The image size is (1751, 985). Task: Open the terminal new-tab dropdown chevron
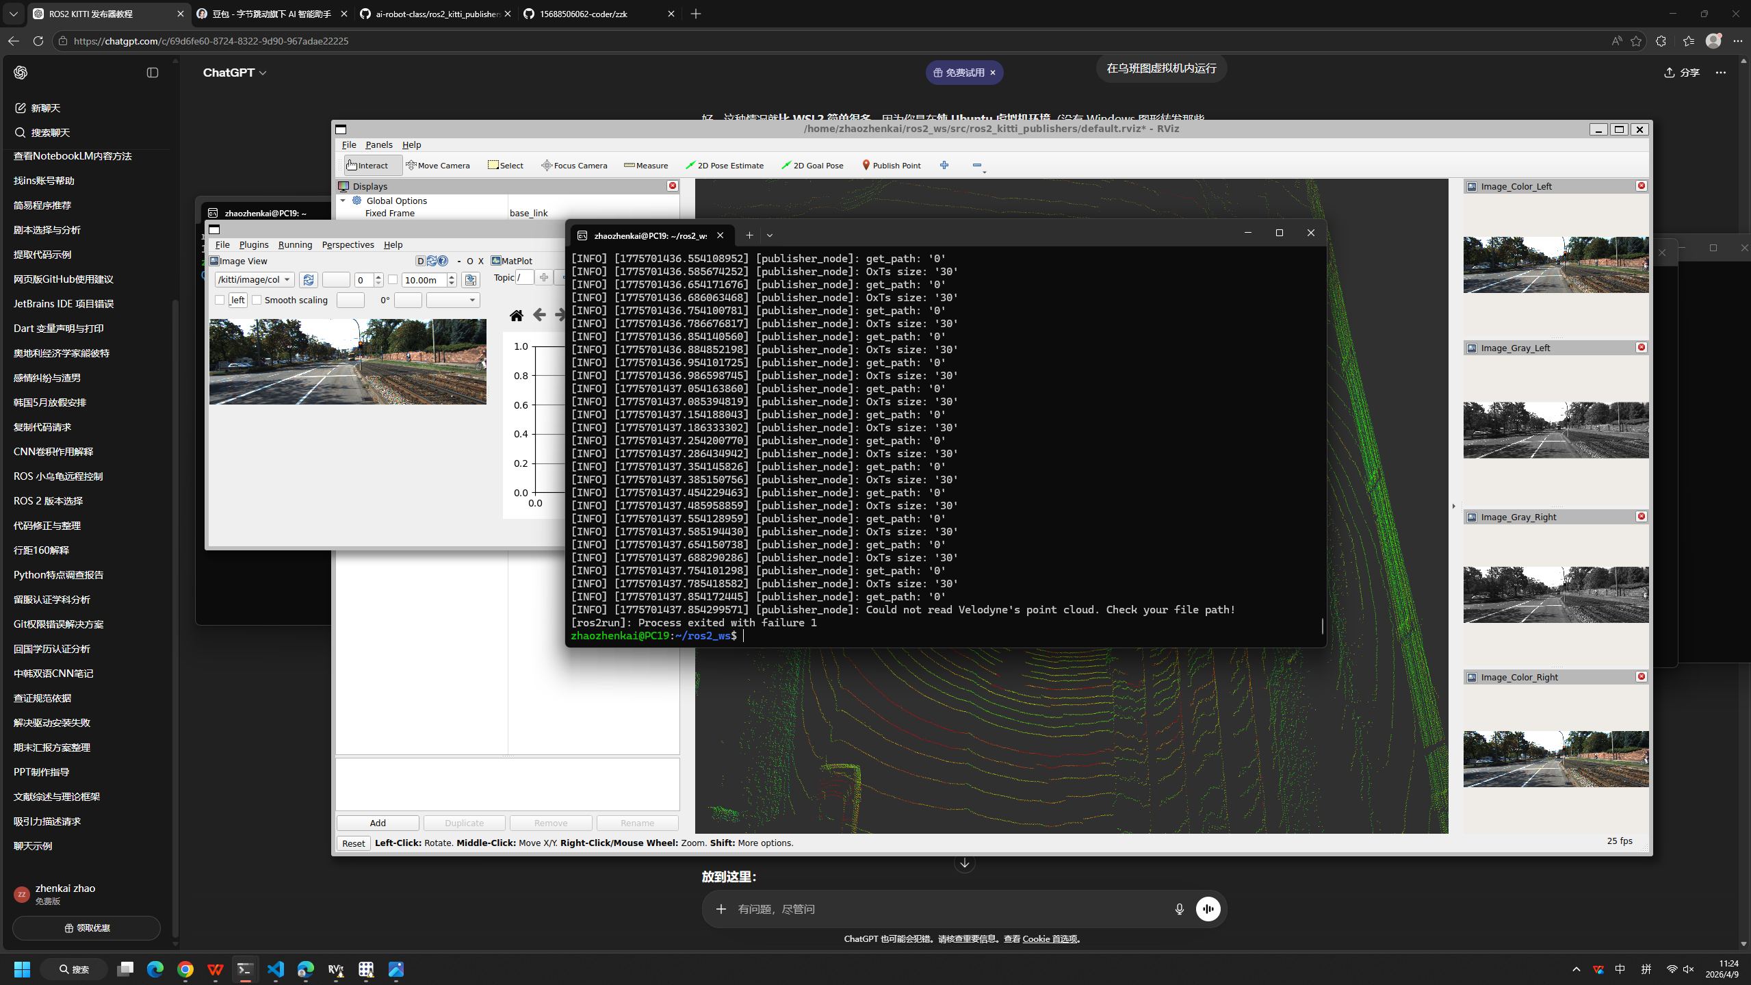pos(770,235)
